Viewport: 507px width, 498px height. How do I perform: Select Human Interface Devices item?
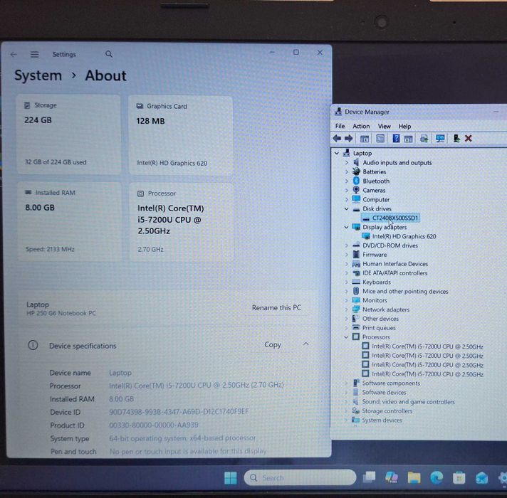coord(395,264)
